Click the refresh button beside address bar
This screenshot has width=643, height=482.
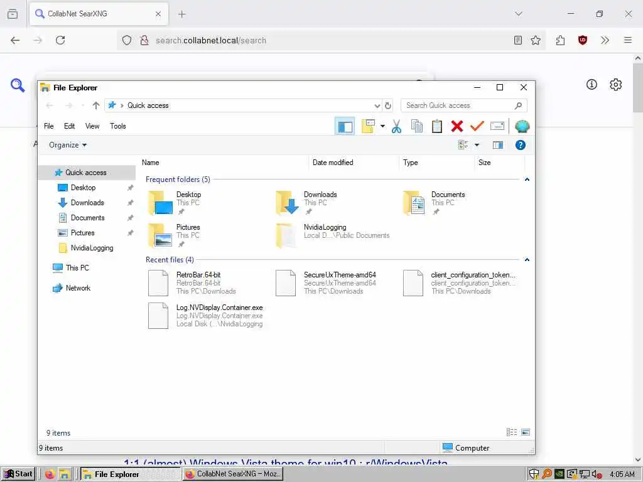click(388, 105)
